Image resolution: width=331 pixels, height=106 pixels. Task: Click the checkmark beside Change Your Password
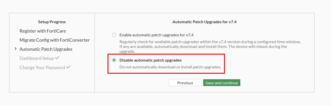click(x=68, y=67)
